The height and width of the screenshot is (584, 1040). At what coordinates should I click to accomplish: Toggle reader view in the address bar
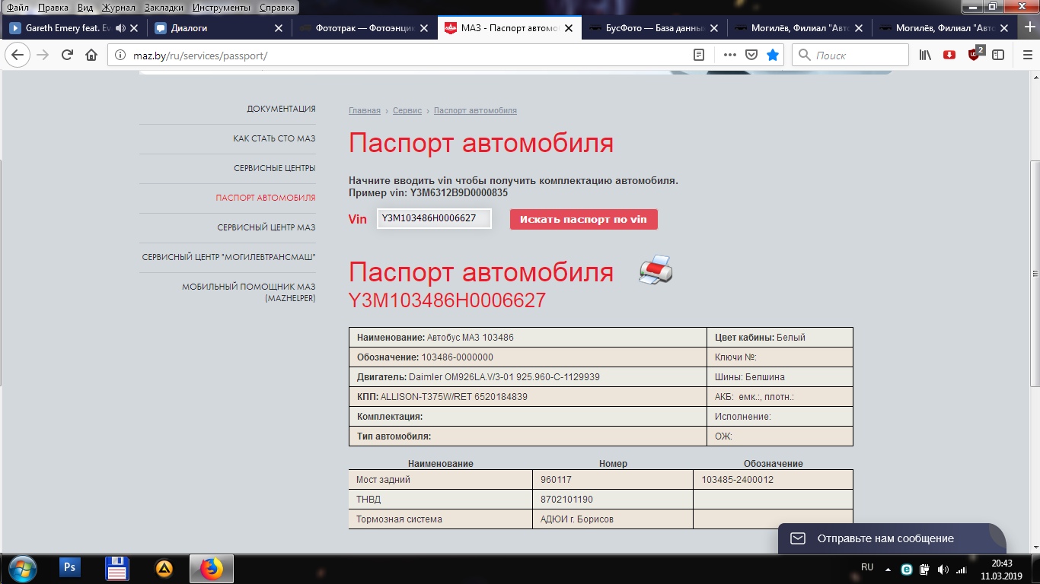[699, 55]
